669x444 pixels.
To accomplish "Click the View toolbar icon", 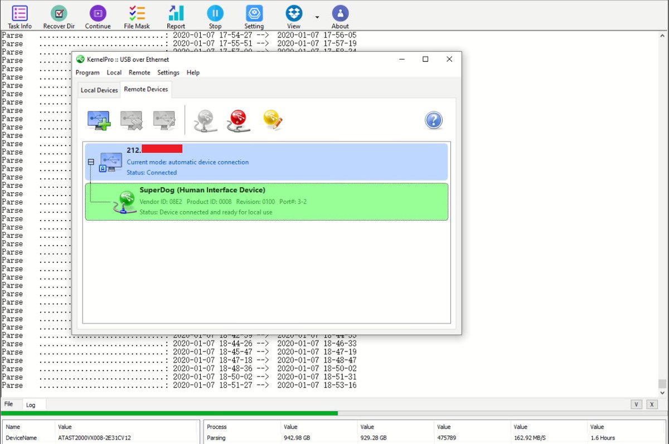I will click(x=294, y=17).
